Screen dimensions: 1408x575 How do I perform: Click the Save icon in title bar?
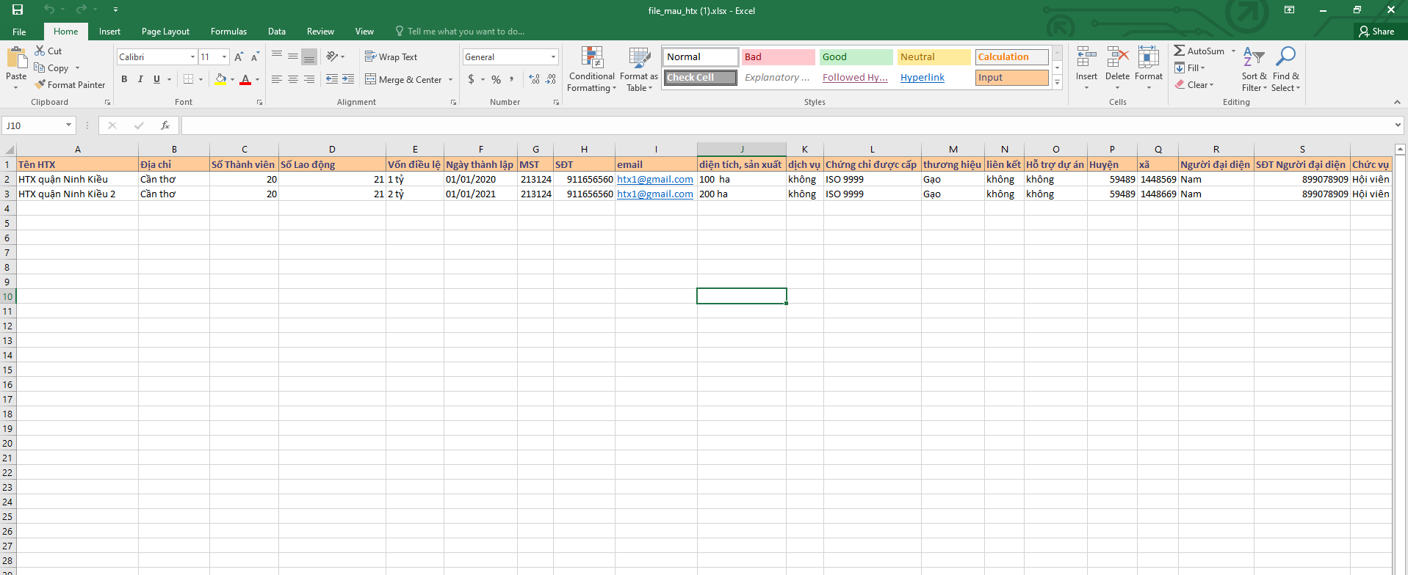(18, 10)
